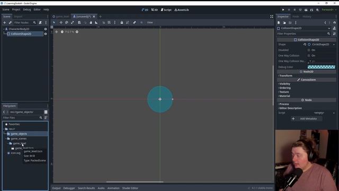Image resolution: width=339 pixels, height=191 pixels.
Task: Open the Debug Color swatch picker
Action: click(322, 67)
